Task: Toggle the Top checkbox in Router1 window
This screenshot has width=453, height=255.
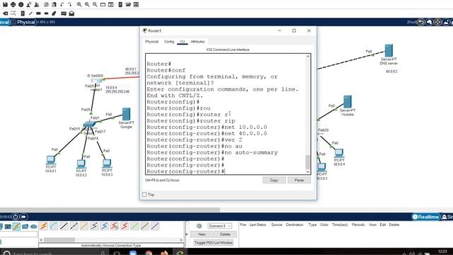Action: (144, 195)
